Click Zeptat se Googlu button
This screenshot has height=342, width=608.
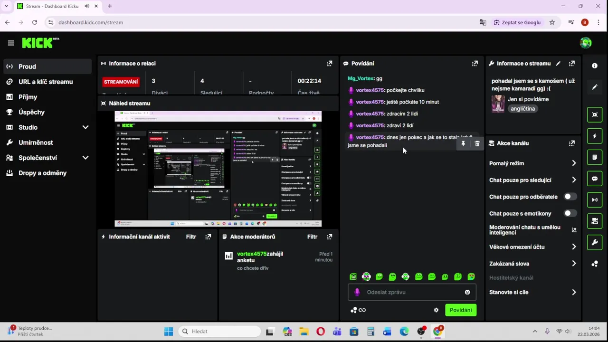[517, 22]
